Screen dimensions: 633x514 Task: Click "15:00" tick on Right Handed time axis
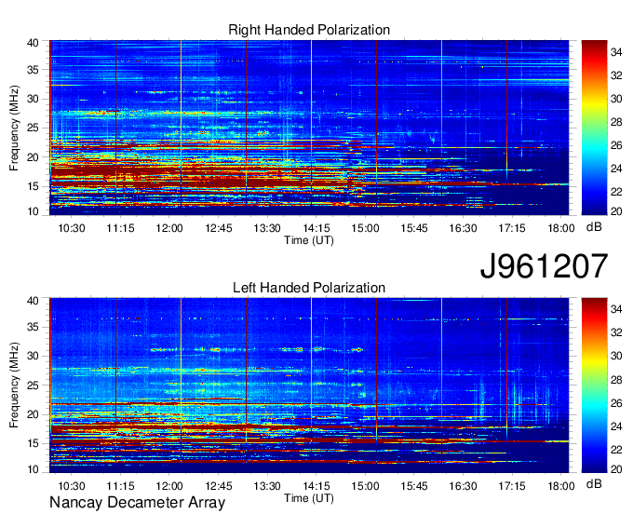click(x=365, y=228)
